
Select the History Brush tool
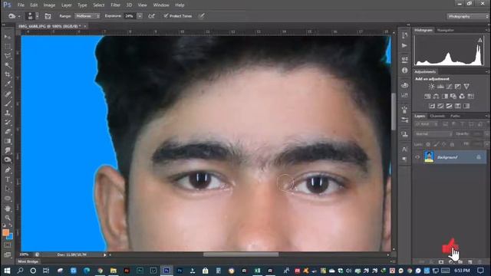point(8,122)
